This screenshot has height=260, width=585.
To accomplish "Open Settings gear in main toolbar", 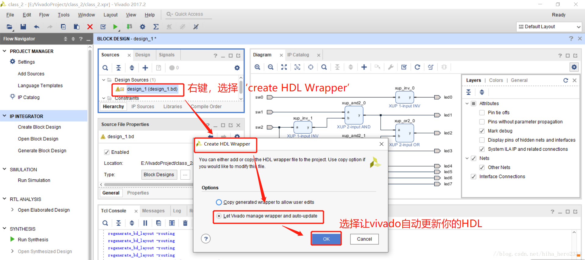I will click(x=142, y=27).
